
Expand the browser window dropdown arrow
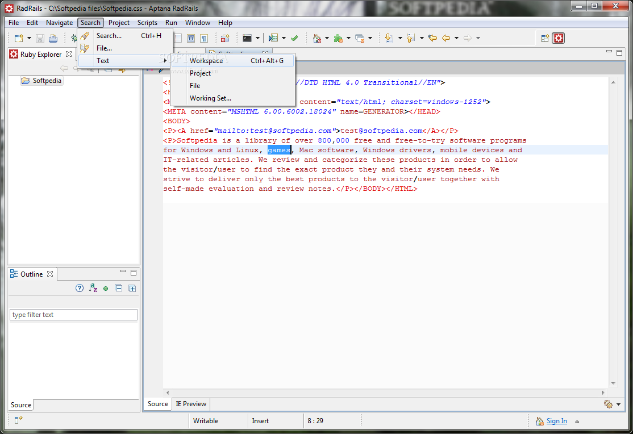click(370, 39)
